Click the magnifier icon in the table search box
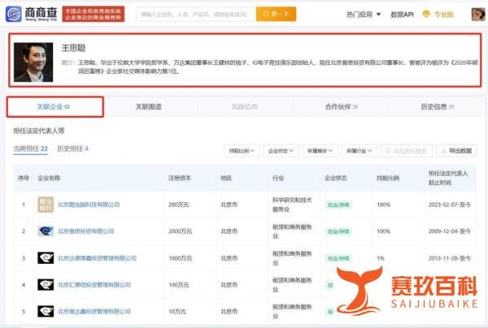488x328 pixels. 388,151
